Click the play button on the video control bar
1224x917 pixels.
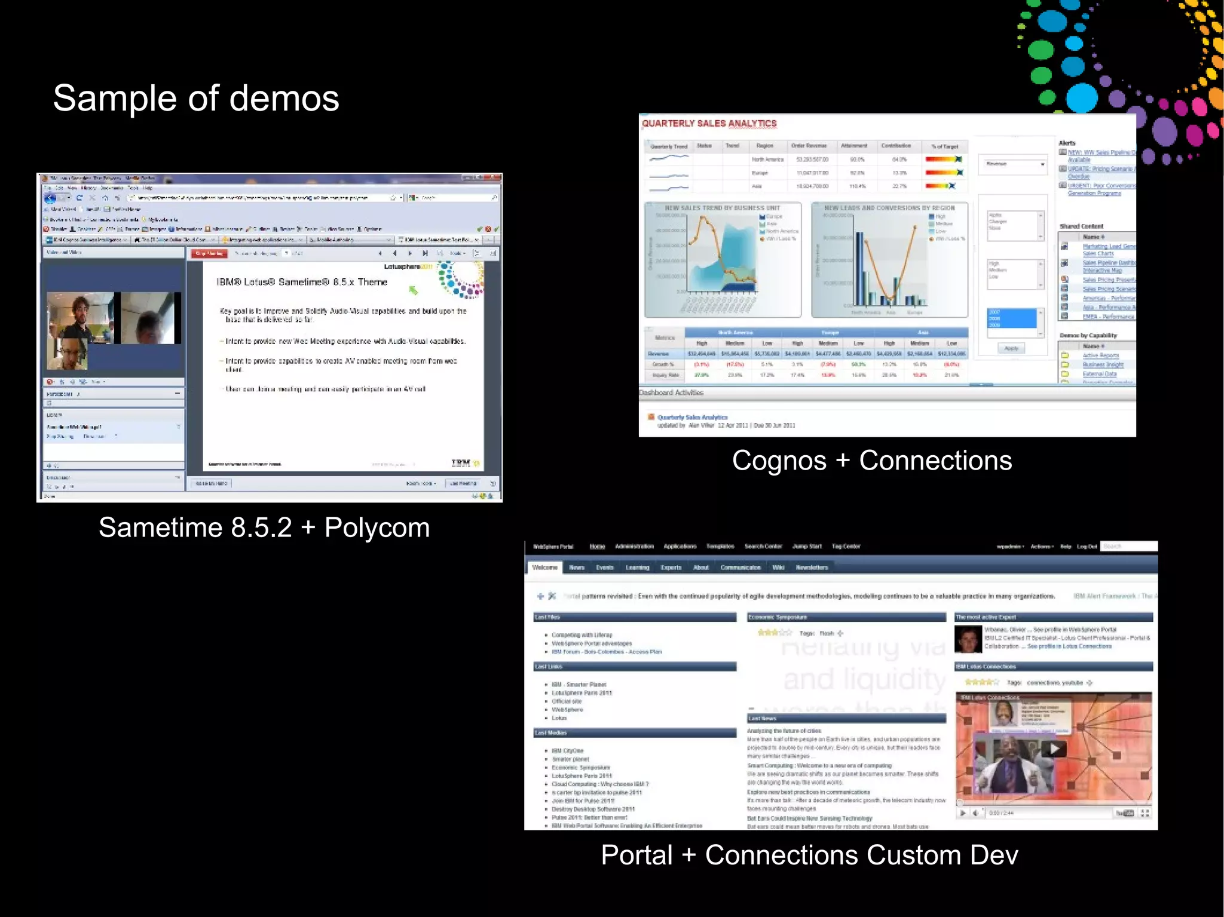tap(962, 813)
